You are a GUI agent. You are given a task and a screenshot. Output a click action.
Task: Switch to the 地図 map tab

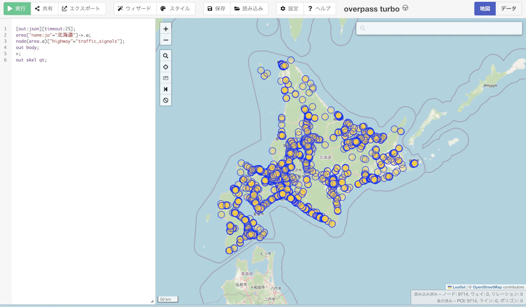(485, 9)
